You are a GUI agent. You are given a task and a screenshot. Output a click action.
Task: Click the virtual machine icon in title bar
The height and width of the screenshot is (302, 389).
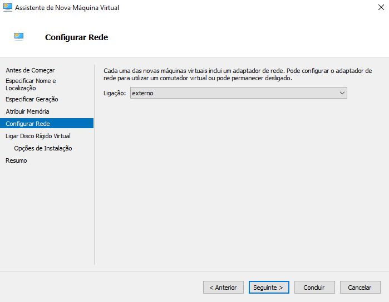pyautogui.click(x=8, y=8)
